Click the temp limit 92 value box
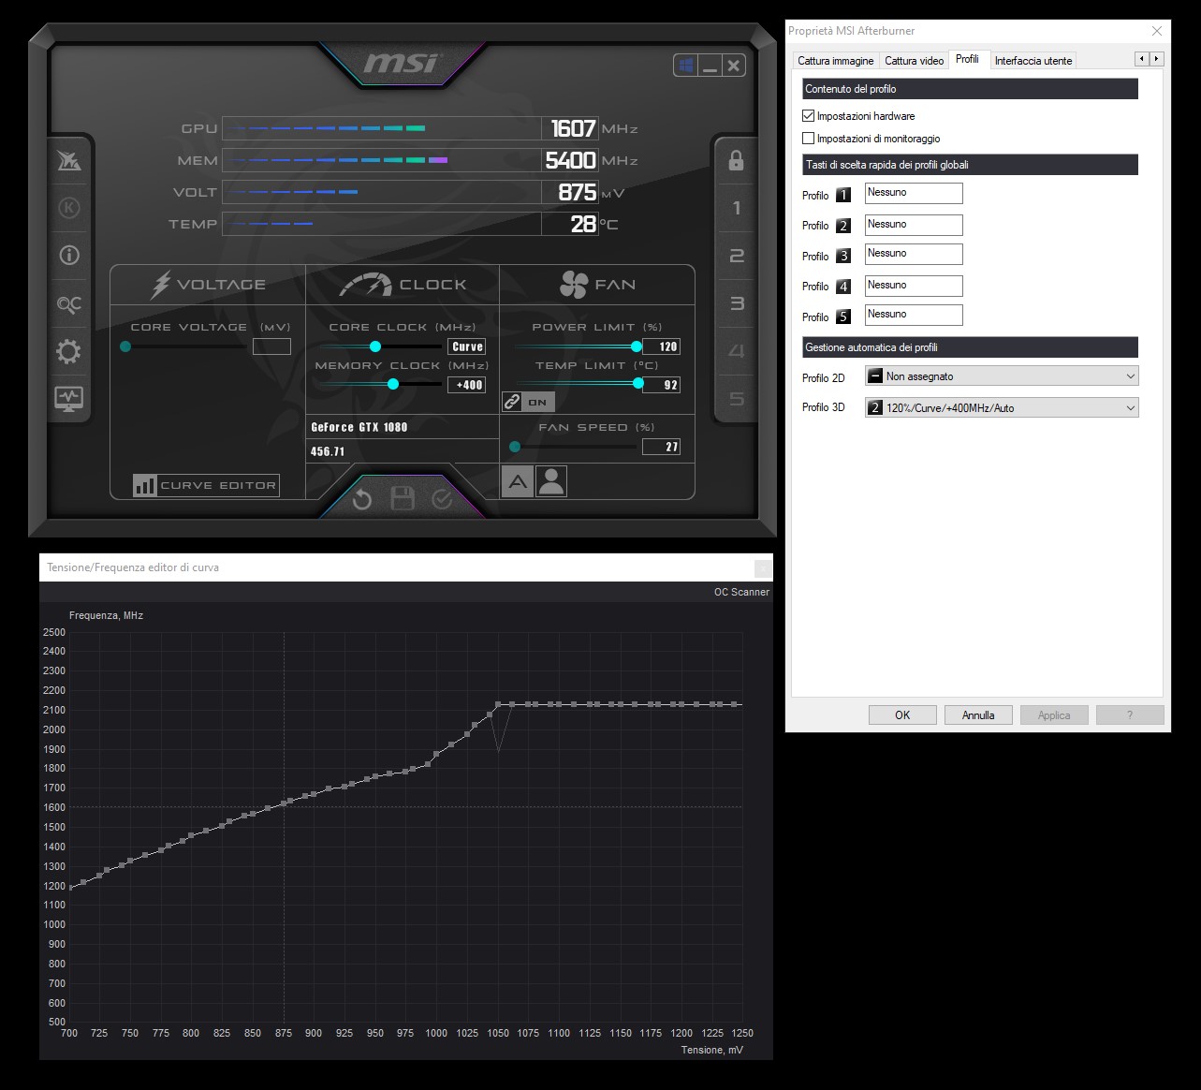 (662, 385)
